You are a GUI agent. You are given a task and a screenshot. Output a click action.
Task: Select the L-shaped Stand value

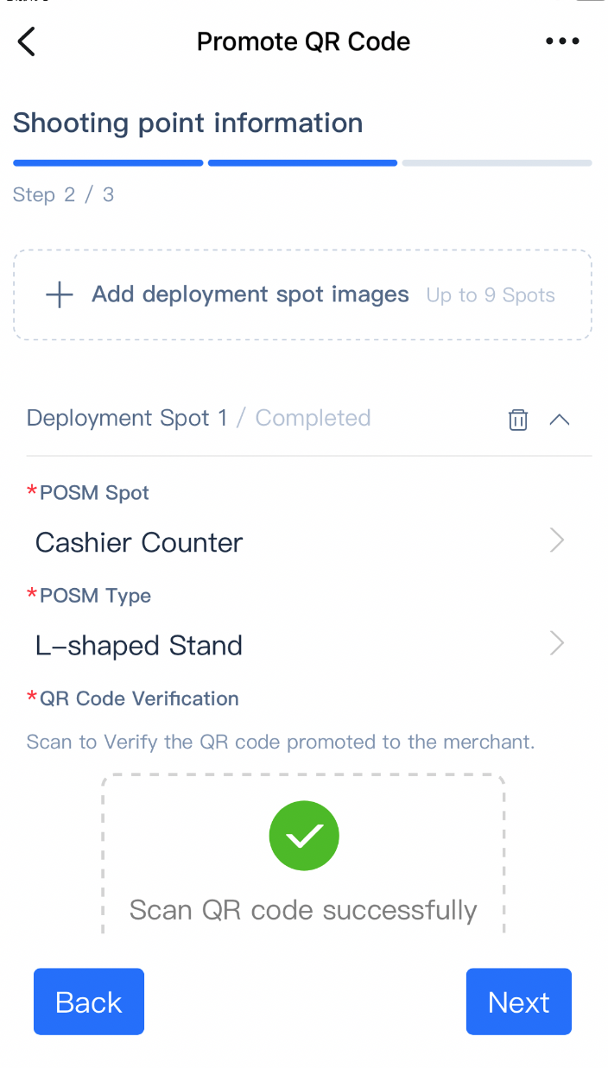pos(139,645)
